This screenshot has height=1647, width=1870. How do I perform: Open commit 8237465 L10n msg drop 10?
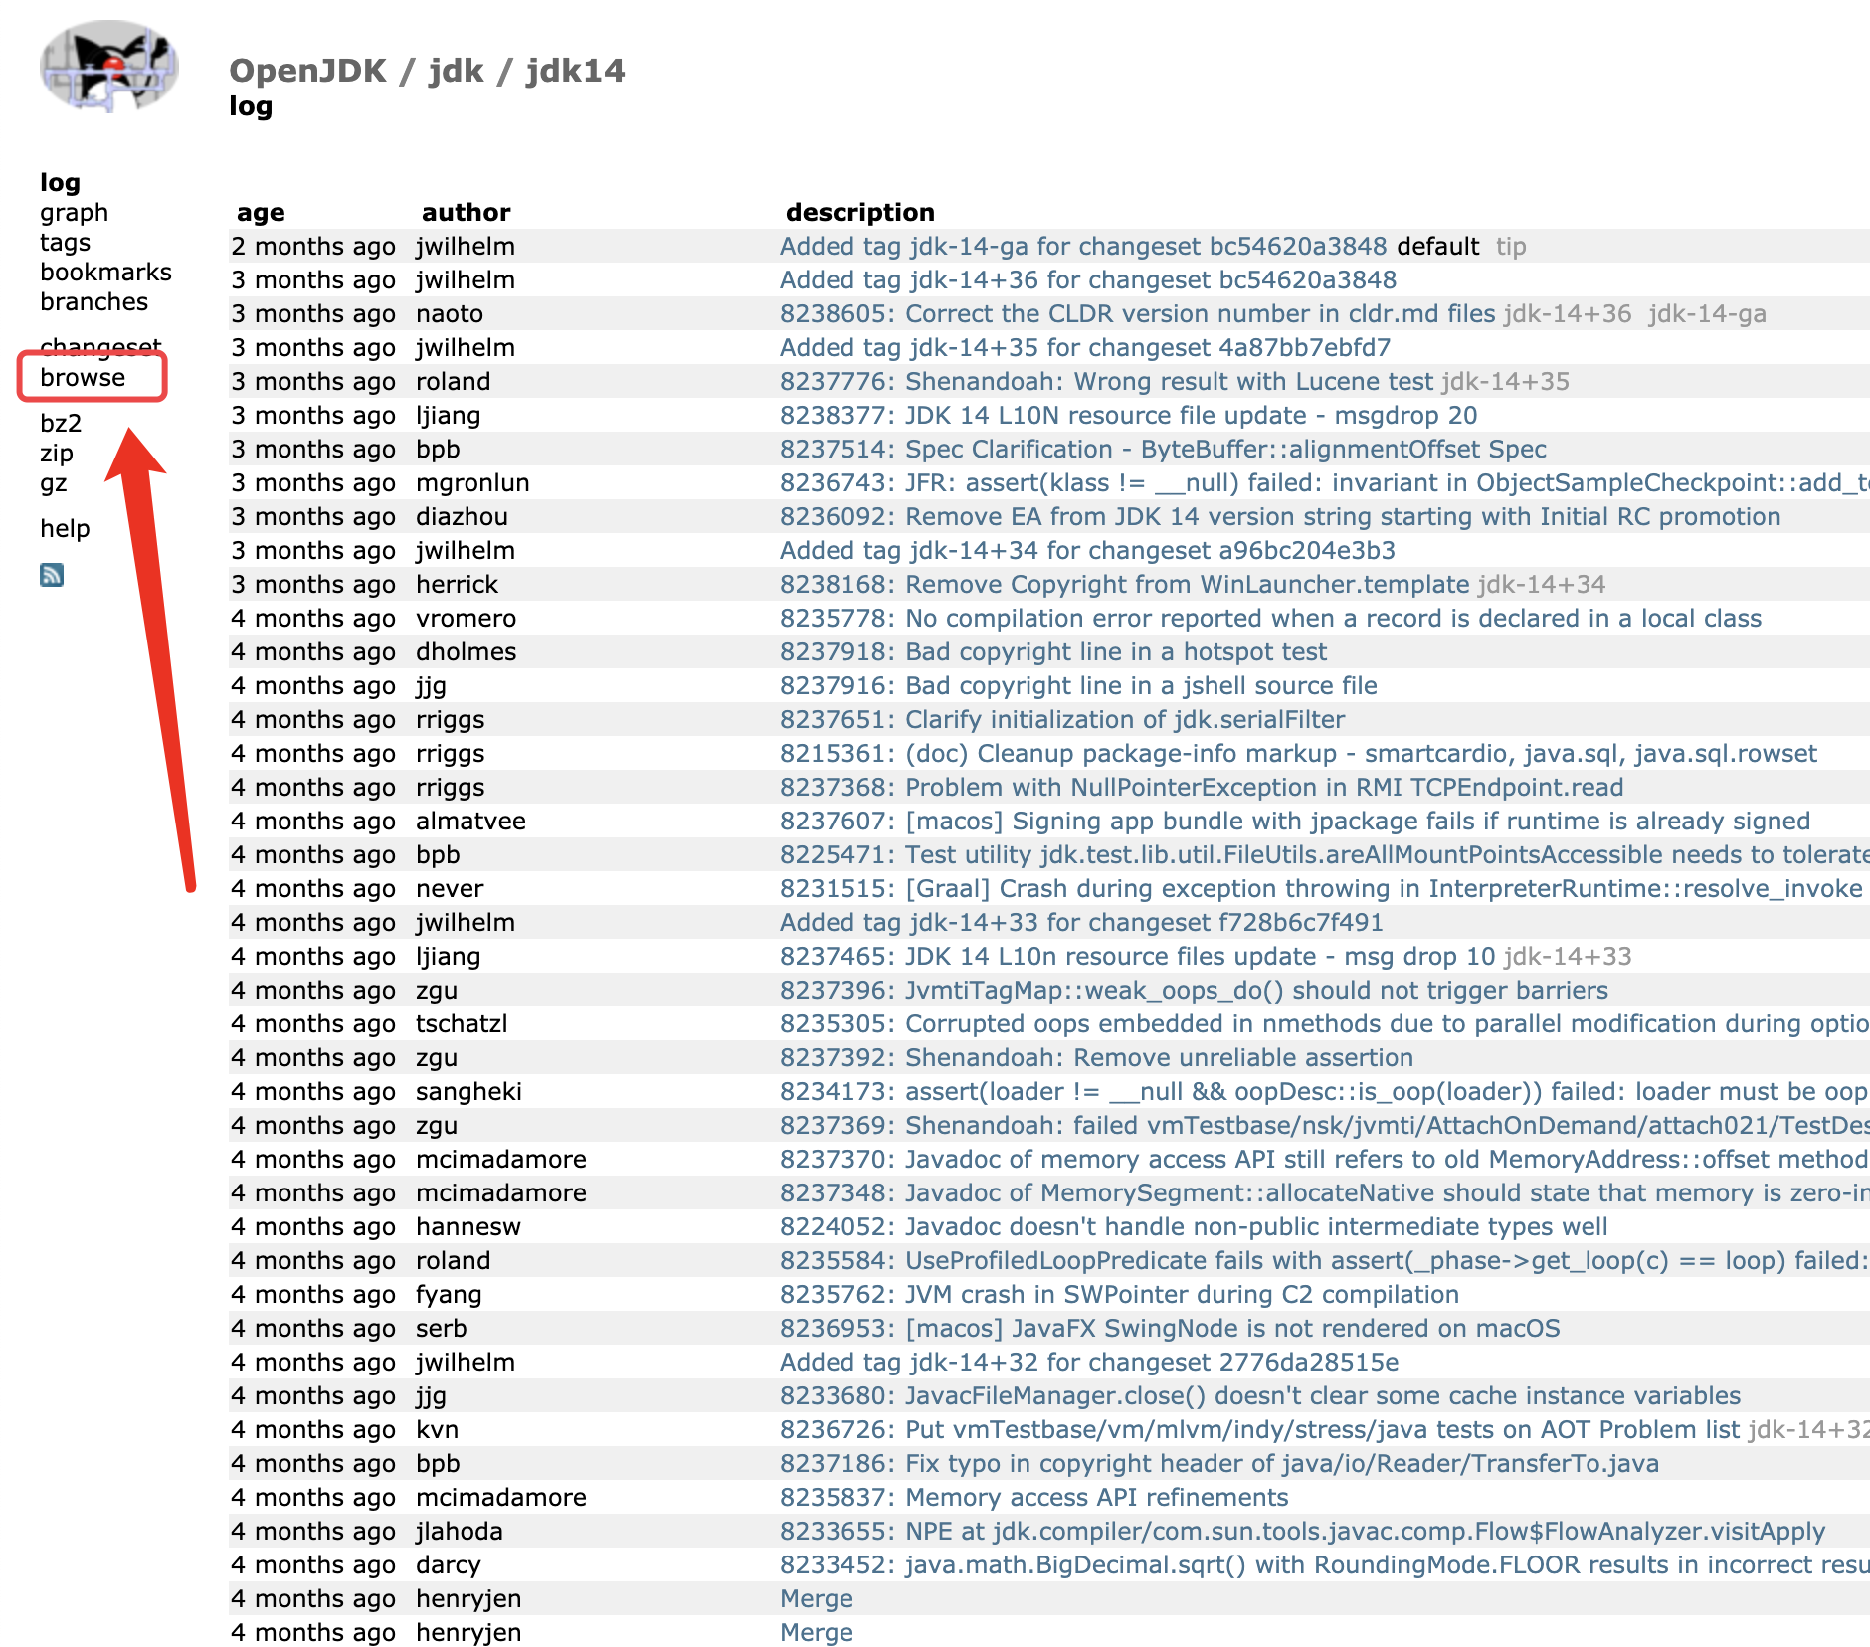(1138, 957)
